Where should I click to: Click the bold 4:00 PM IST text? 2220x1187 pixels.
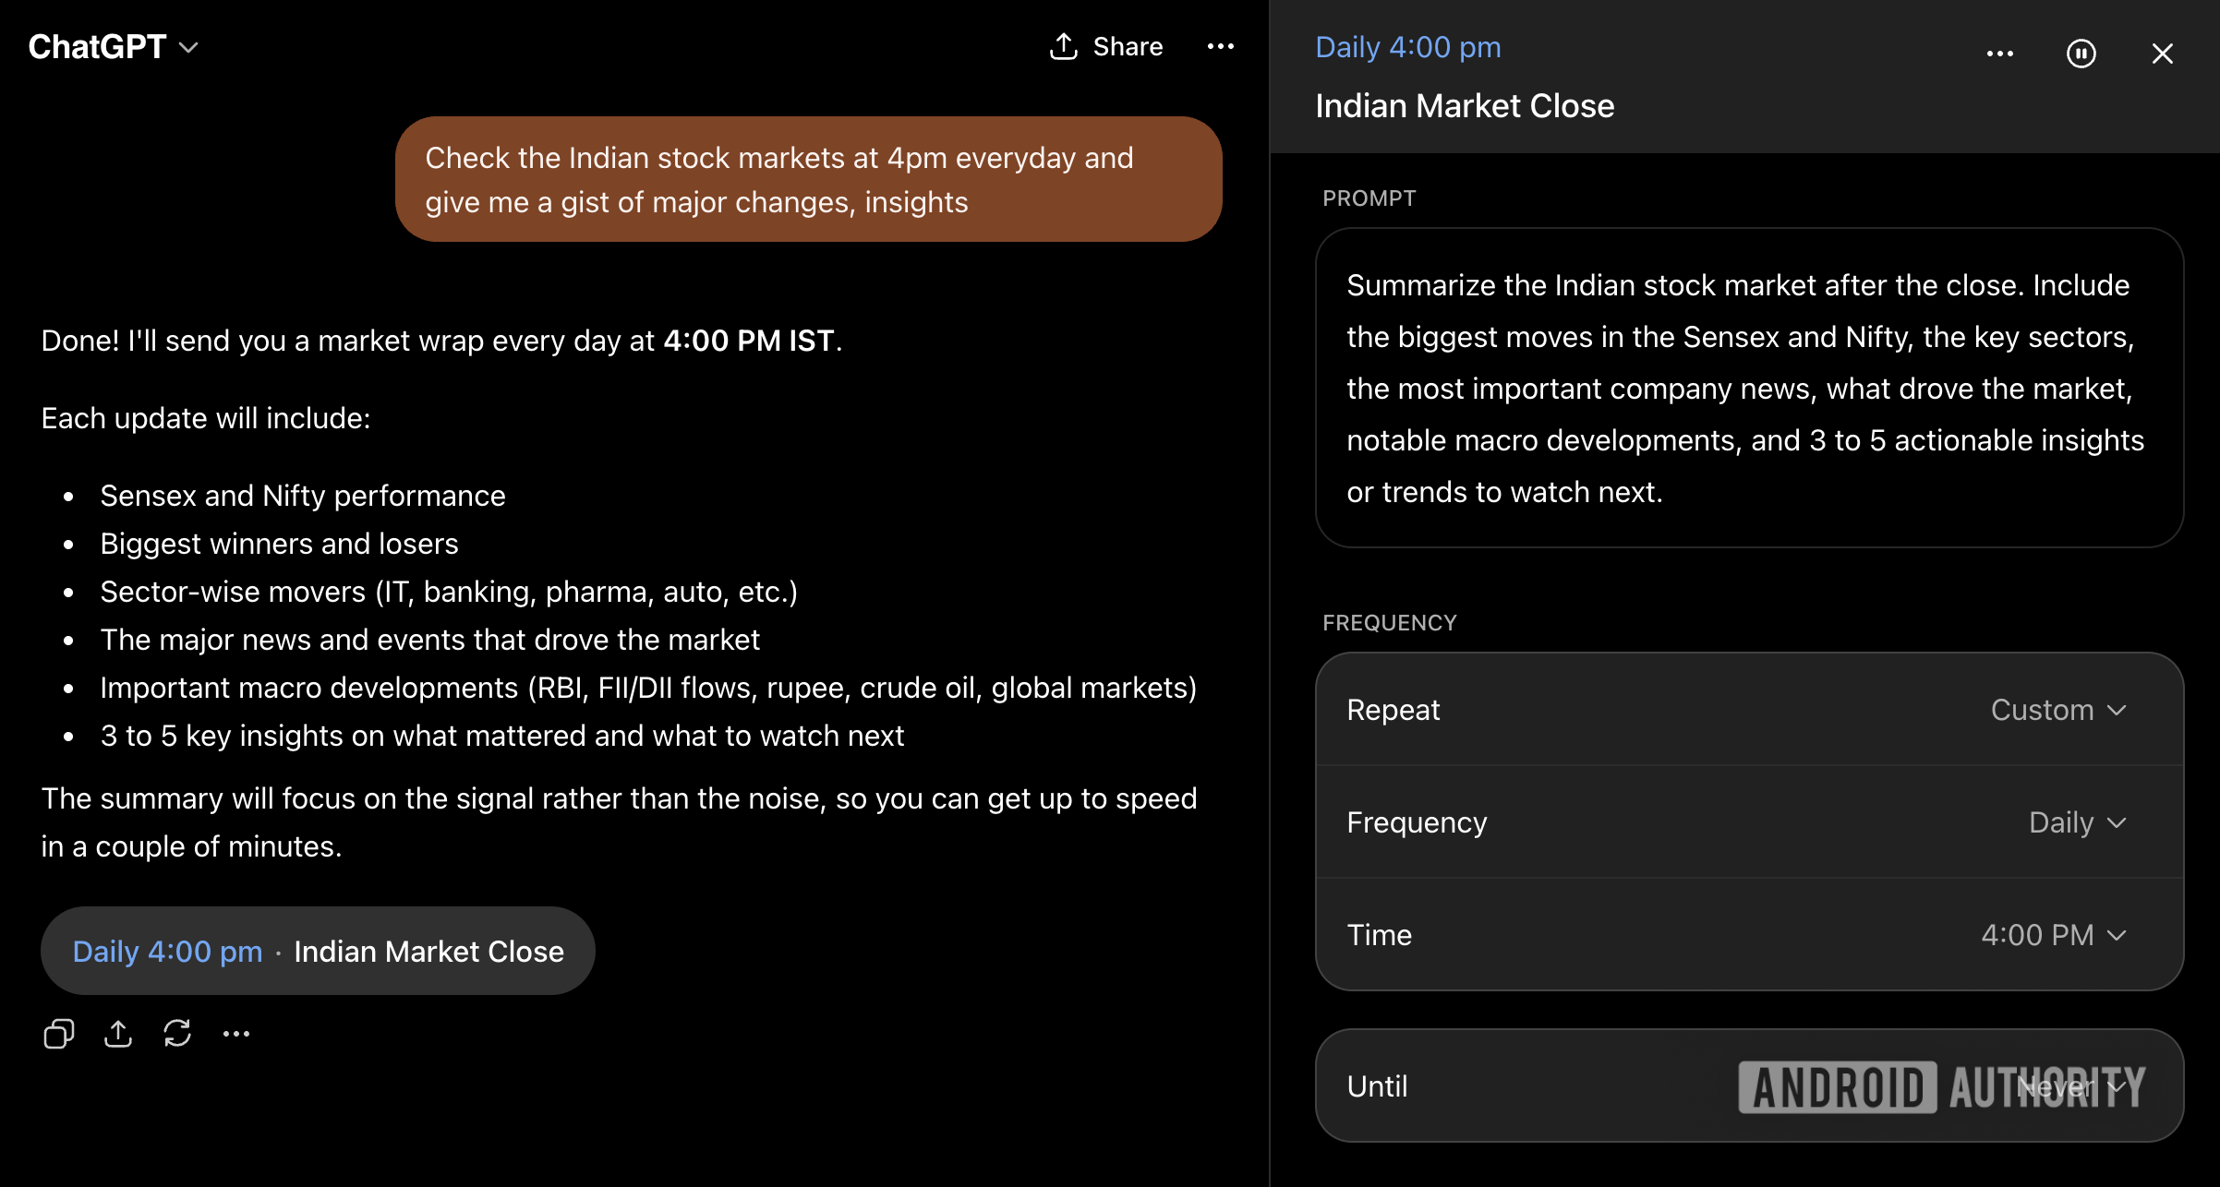749,341
